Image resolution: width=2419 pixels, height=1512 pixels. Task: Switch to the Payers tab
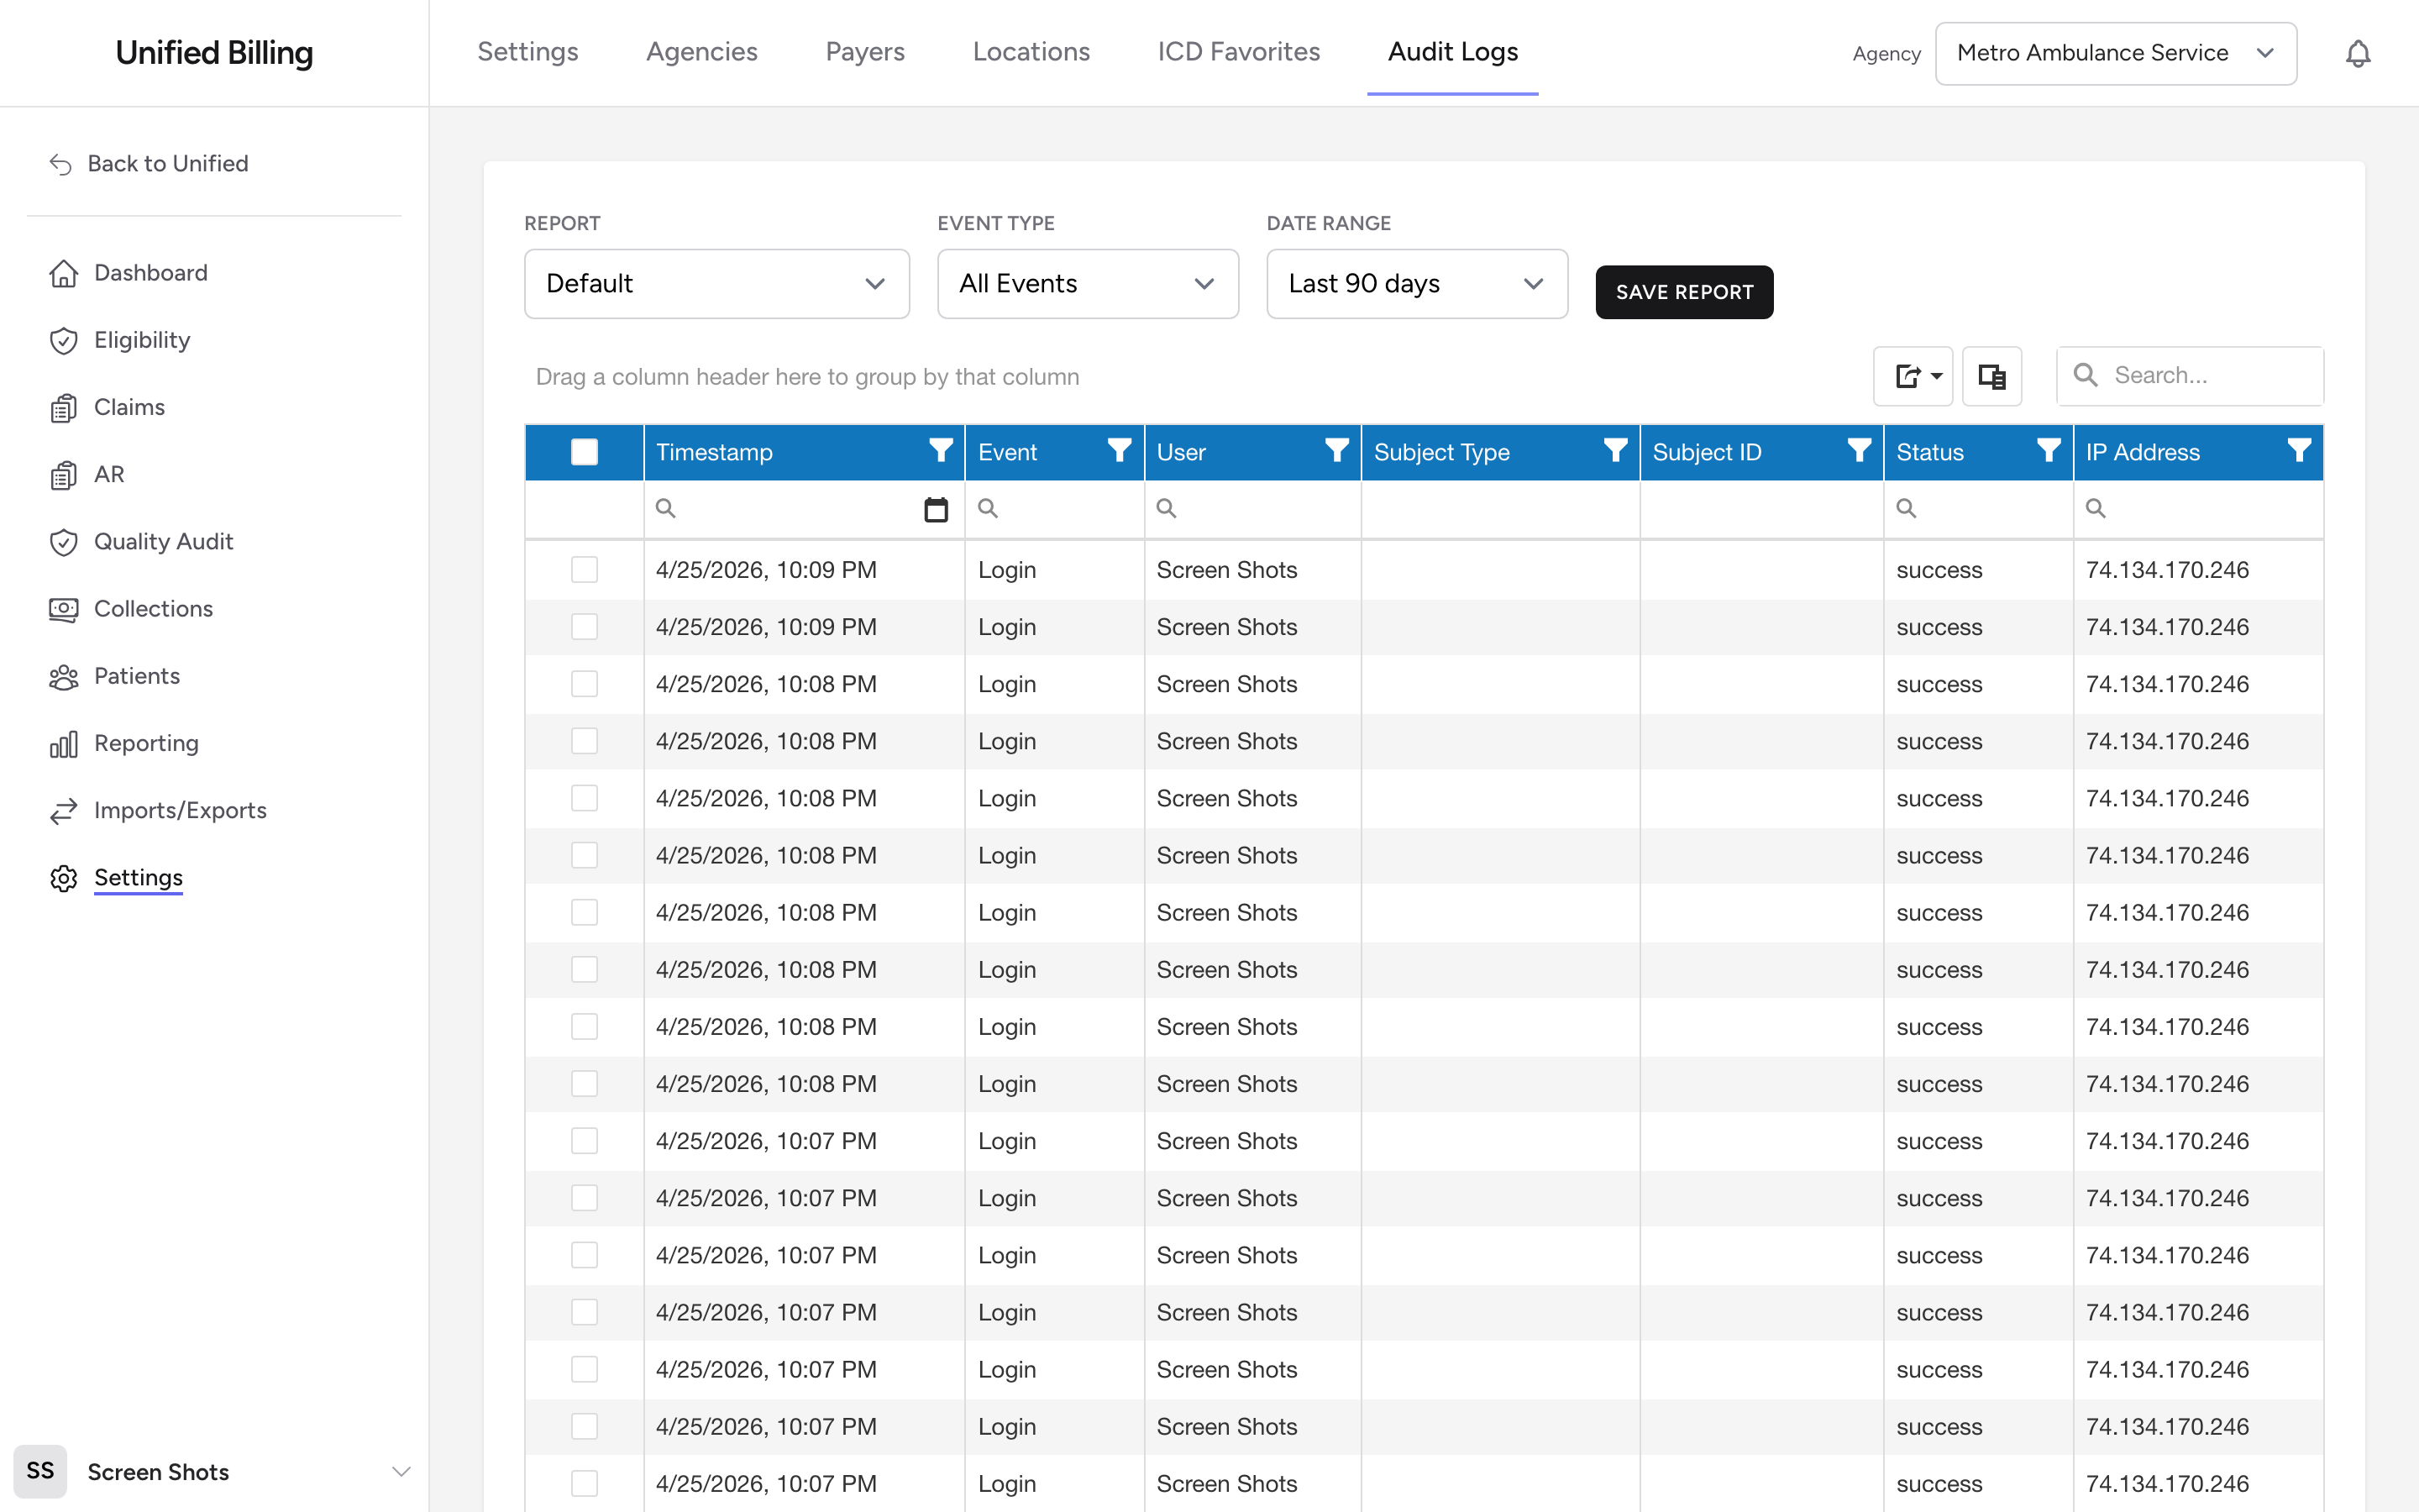tap(864, 52)
